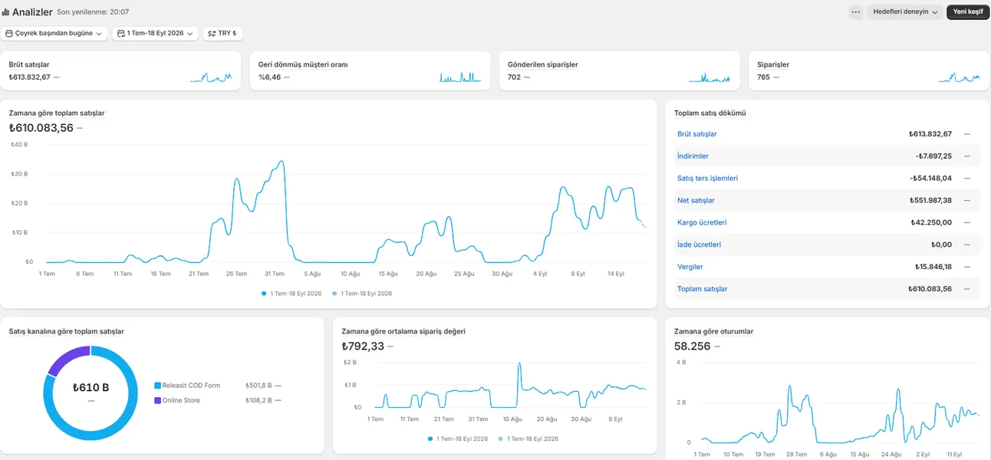The image size is (991, 460).
Task: Open the Çeyrek başından bugüne date range dropdown
Action: pyautogui.click(x=54, y=34)
